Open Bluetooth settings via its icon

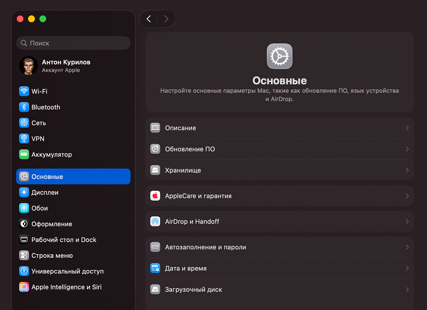24,107
